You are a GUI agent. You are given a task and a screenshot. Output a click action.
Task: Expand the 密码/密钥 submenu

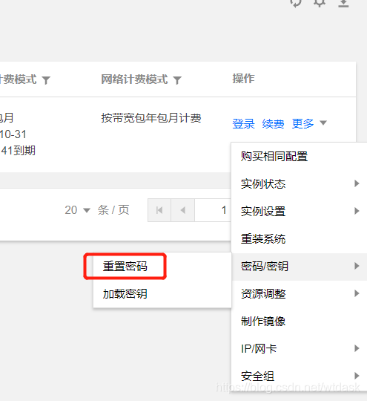[299, 267]
